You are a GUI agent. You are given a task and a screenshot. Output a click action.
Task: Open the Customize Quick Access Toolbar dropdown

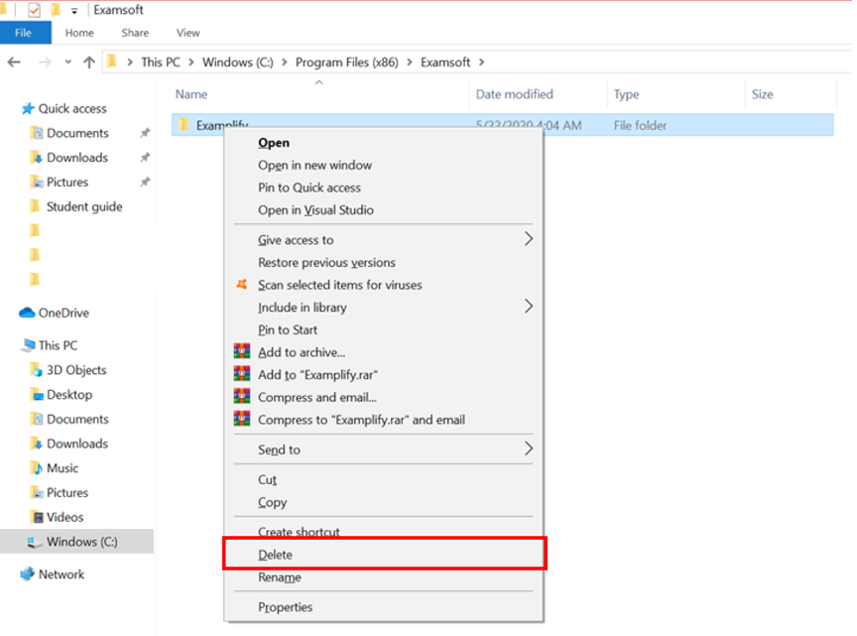(74, 11)
